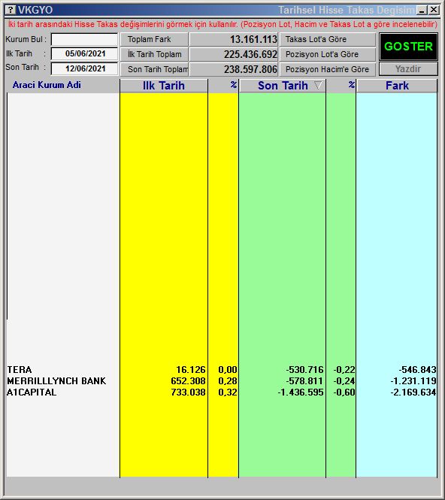Click the sort arrow beside Son Tarih header
Screen dimensions: 445x500
[318, 85]
